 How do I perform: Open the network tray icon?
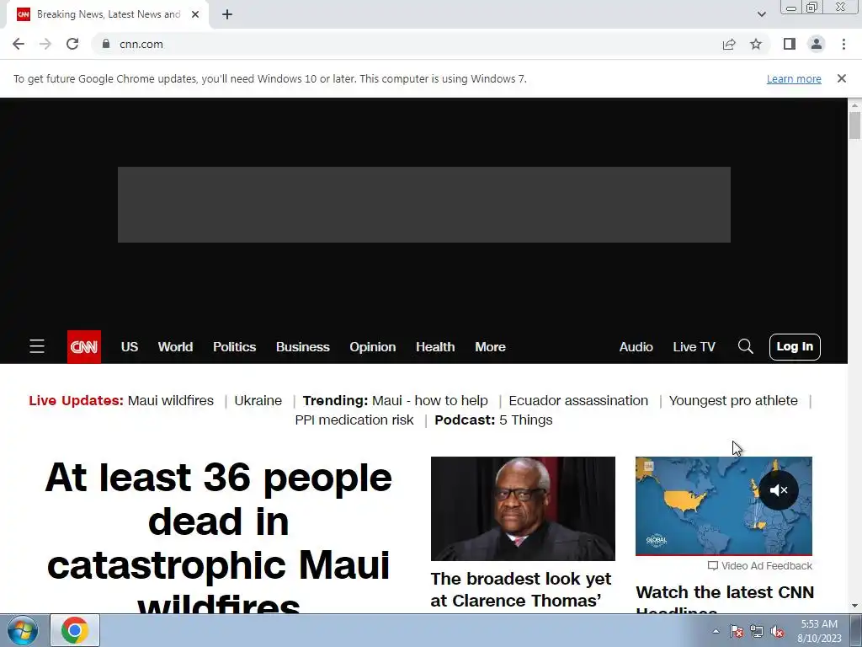tap(757, 632)
